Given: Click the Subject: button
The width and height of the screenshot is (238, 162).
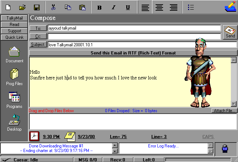Looking at the screenshot, I should pos(38,45).
